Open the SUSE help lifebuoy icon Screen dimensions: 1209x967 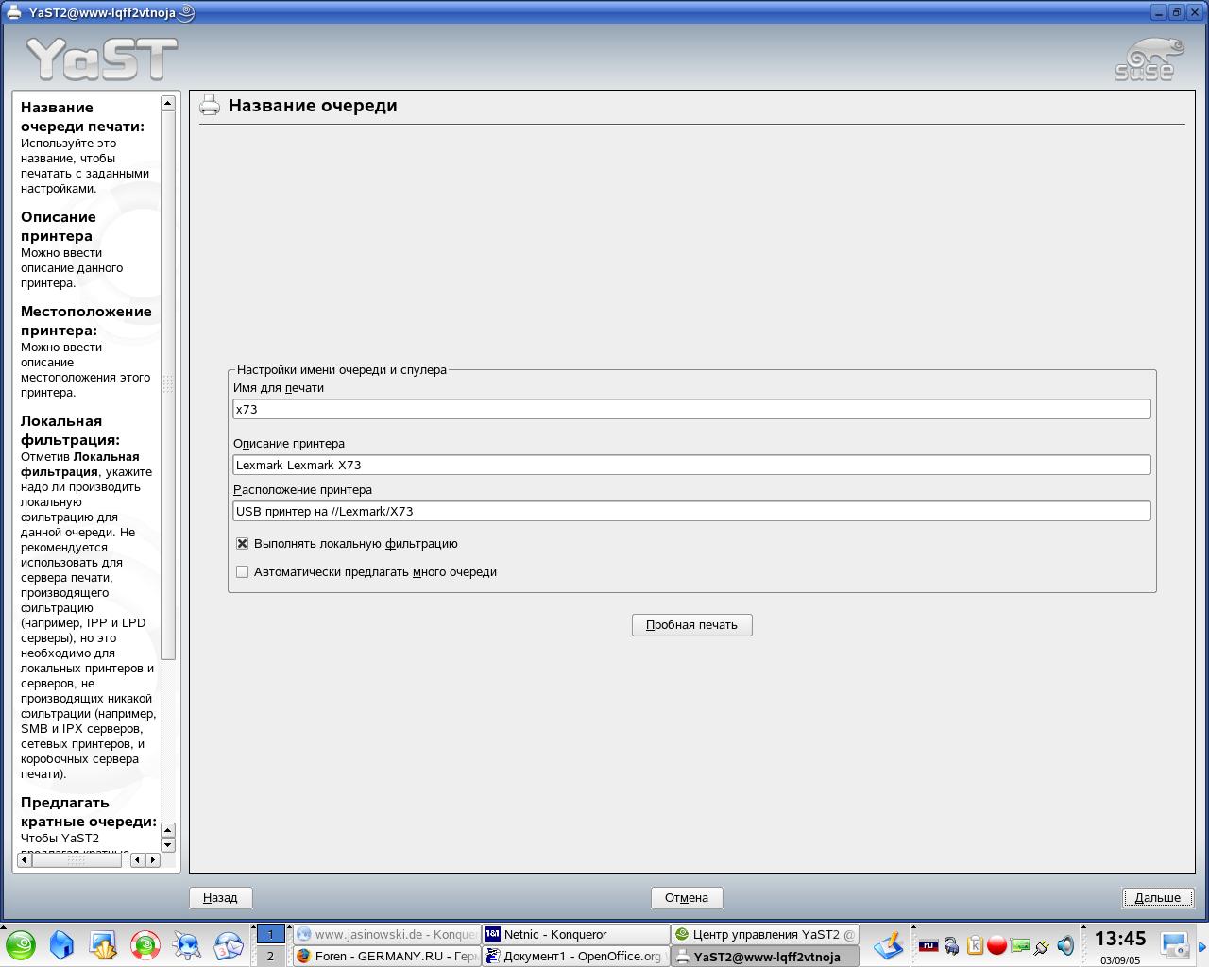click(x=145, y=944)
